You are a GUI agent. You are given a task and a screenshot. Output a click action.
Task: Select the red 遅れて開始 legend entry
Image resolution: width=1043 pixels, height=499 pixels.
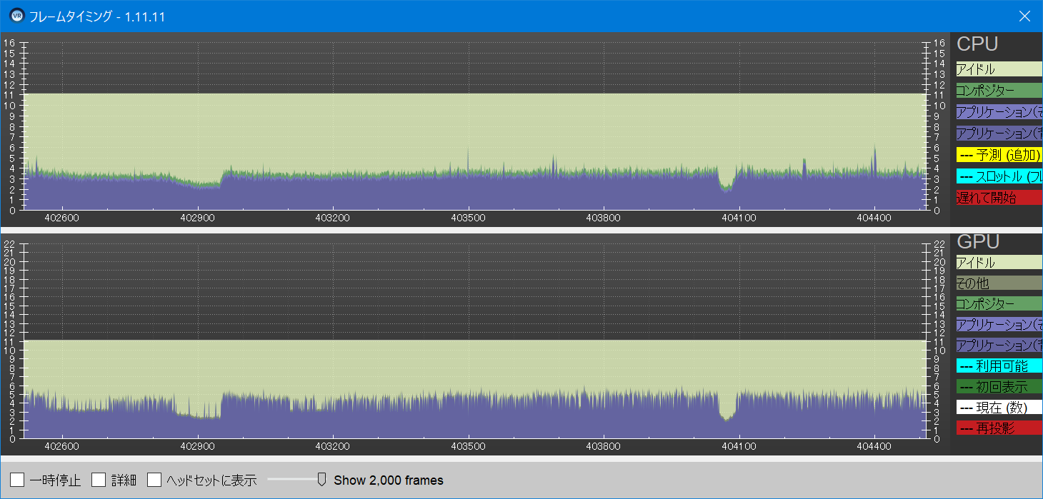coord(999,197)
